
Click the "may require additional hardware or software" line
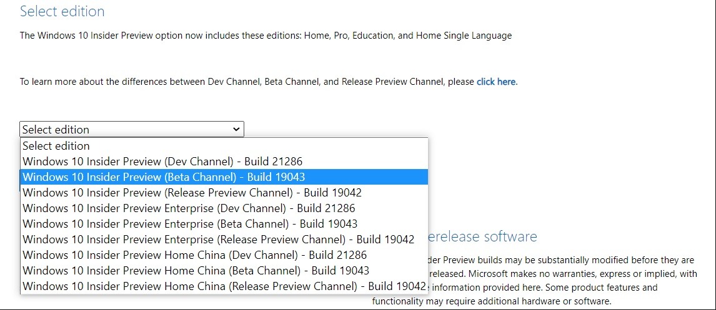pyautogui.click(x=491, y=301)
